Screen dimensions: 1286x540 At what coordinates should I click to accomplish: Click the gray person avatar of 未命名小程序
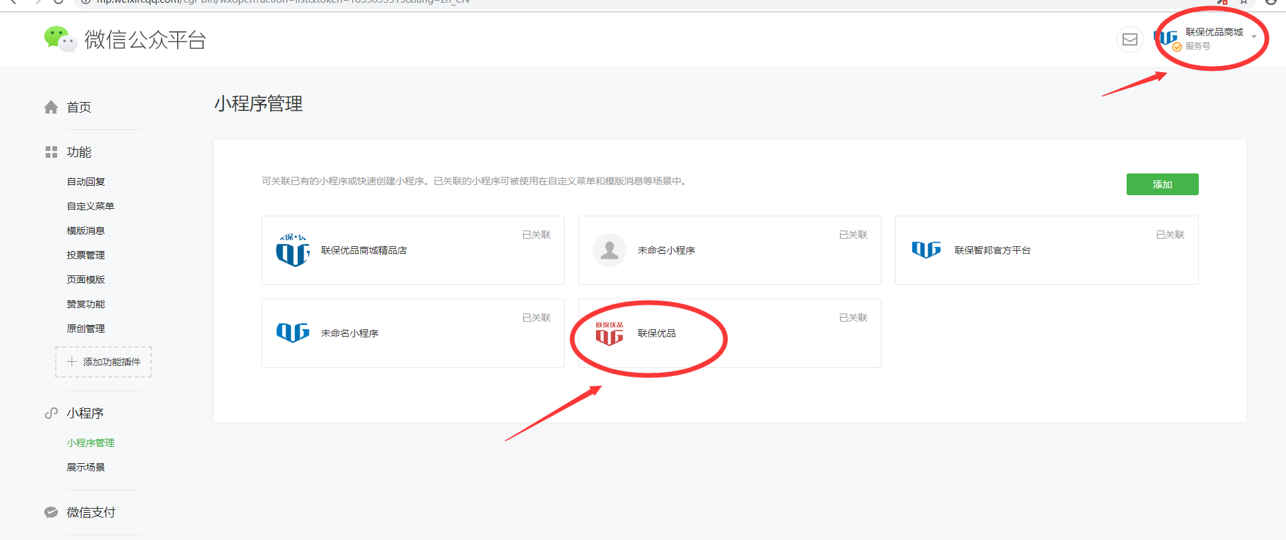point(610,250)
